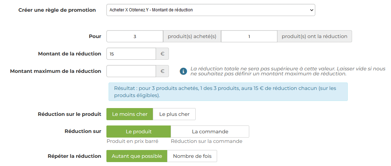Screen dimensions: 391x166
Task: Switch to 'Le plus cher' option
Action: click(174, 114)
